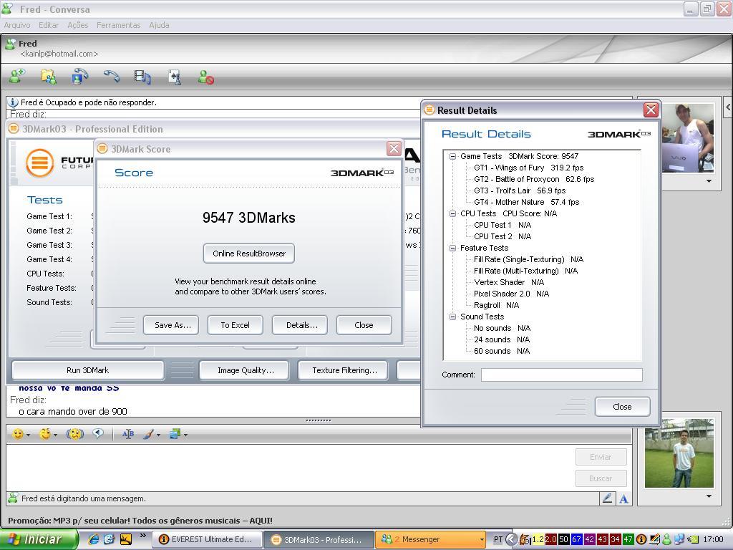Click Close button in Result Details dialog
Viewport: 733px width, 550px height.
(622, 407)
